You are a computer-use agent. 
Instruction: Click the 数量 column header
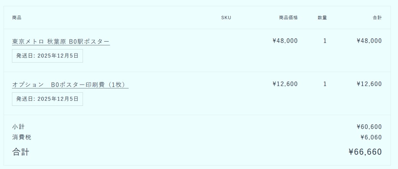(322, 18)
